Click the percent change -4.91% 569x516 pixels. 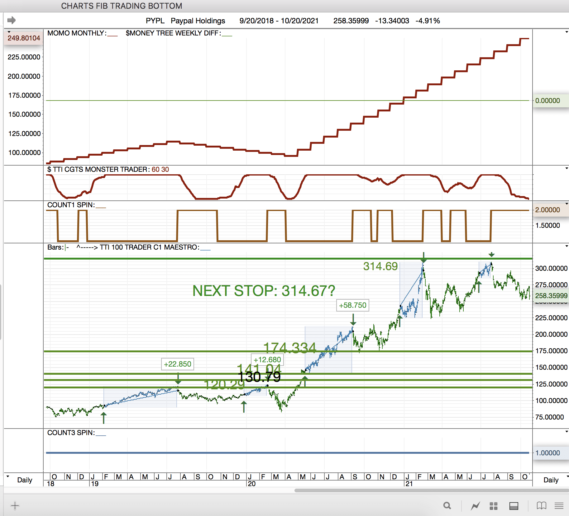(428, 21)
